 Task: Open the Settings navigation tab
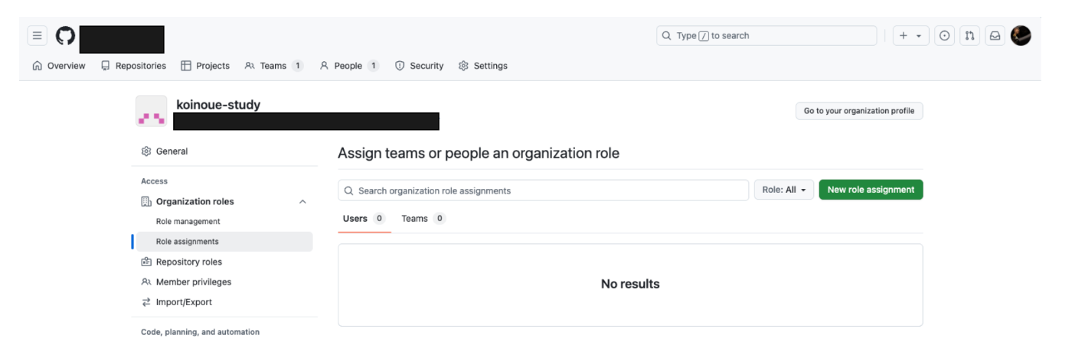tap(483, 66)
